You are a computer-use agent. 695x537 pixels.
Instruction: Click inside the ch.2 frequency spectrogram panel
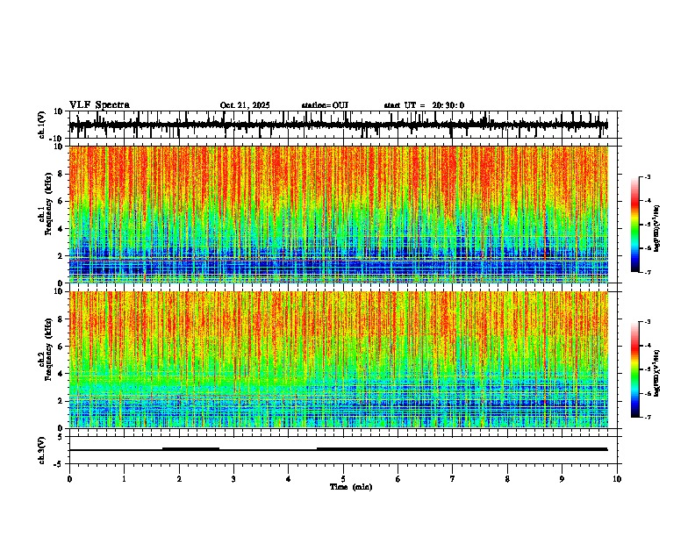coord(339,360)
